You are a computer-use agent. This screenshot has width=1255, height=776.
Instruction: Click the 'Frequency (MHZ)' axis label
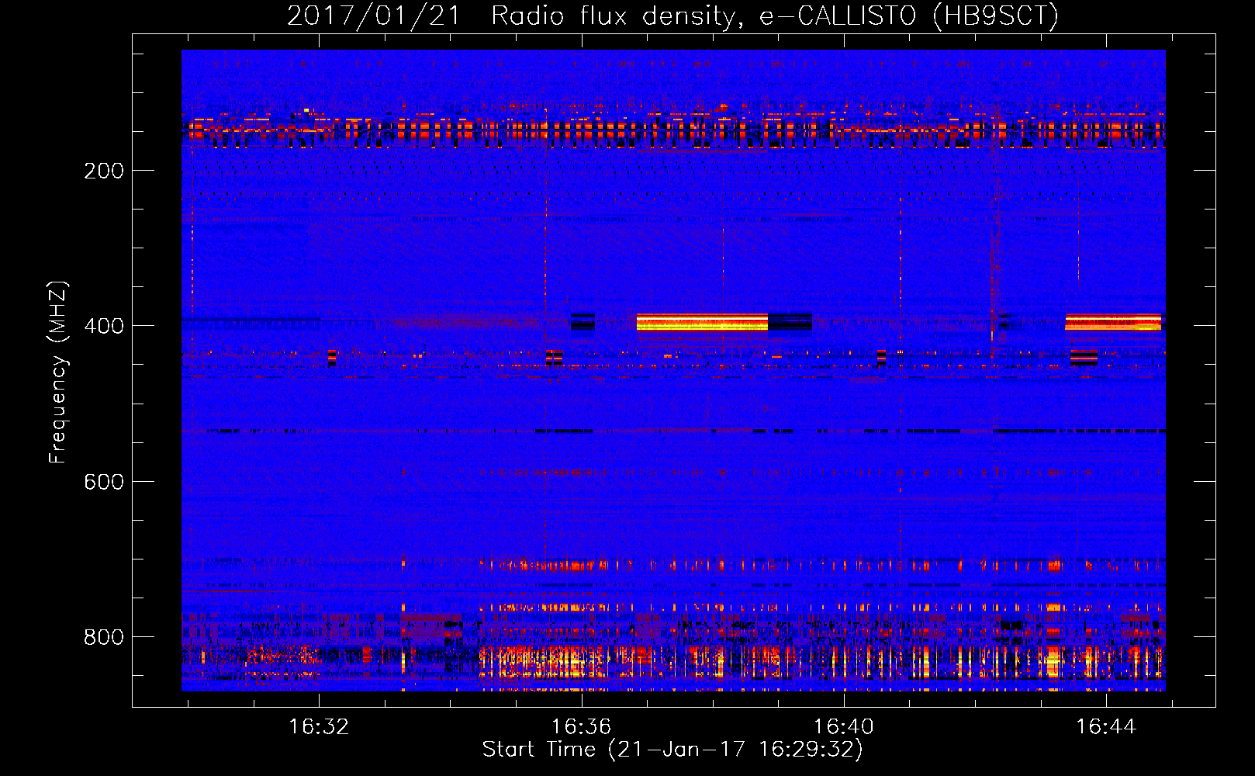(58, 372)
